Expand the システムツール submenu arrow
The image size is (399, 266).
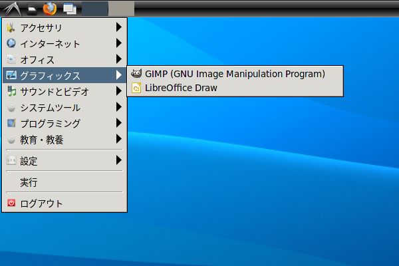coord(119,107)
